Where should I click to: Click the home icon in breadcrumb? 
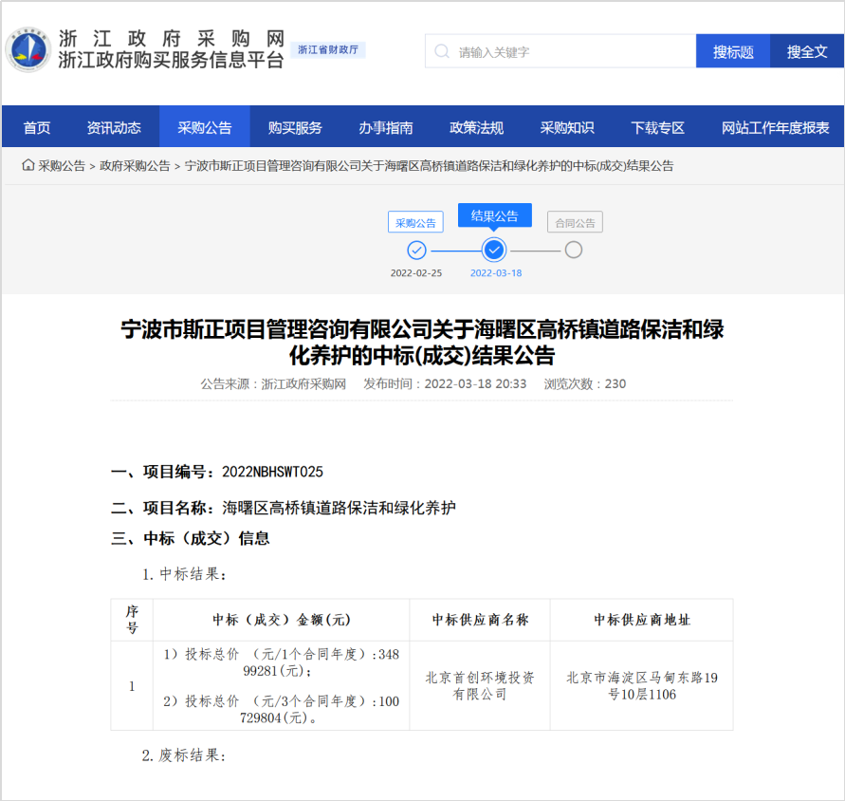click(28, 165)
